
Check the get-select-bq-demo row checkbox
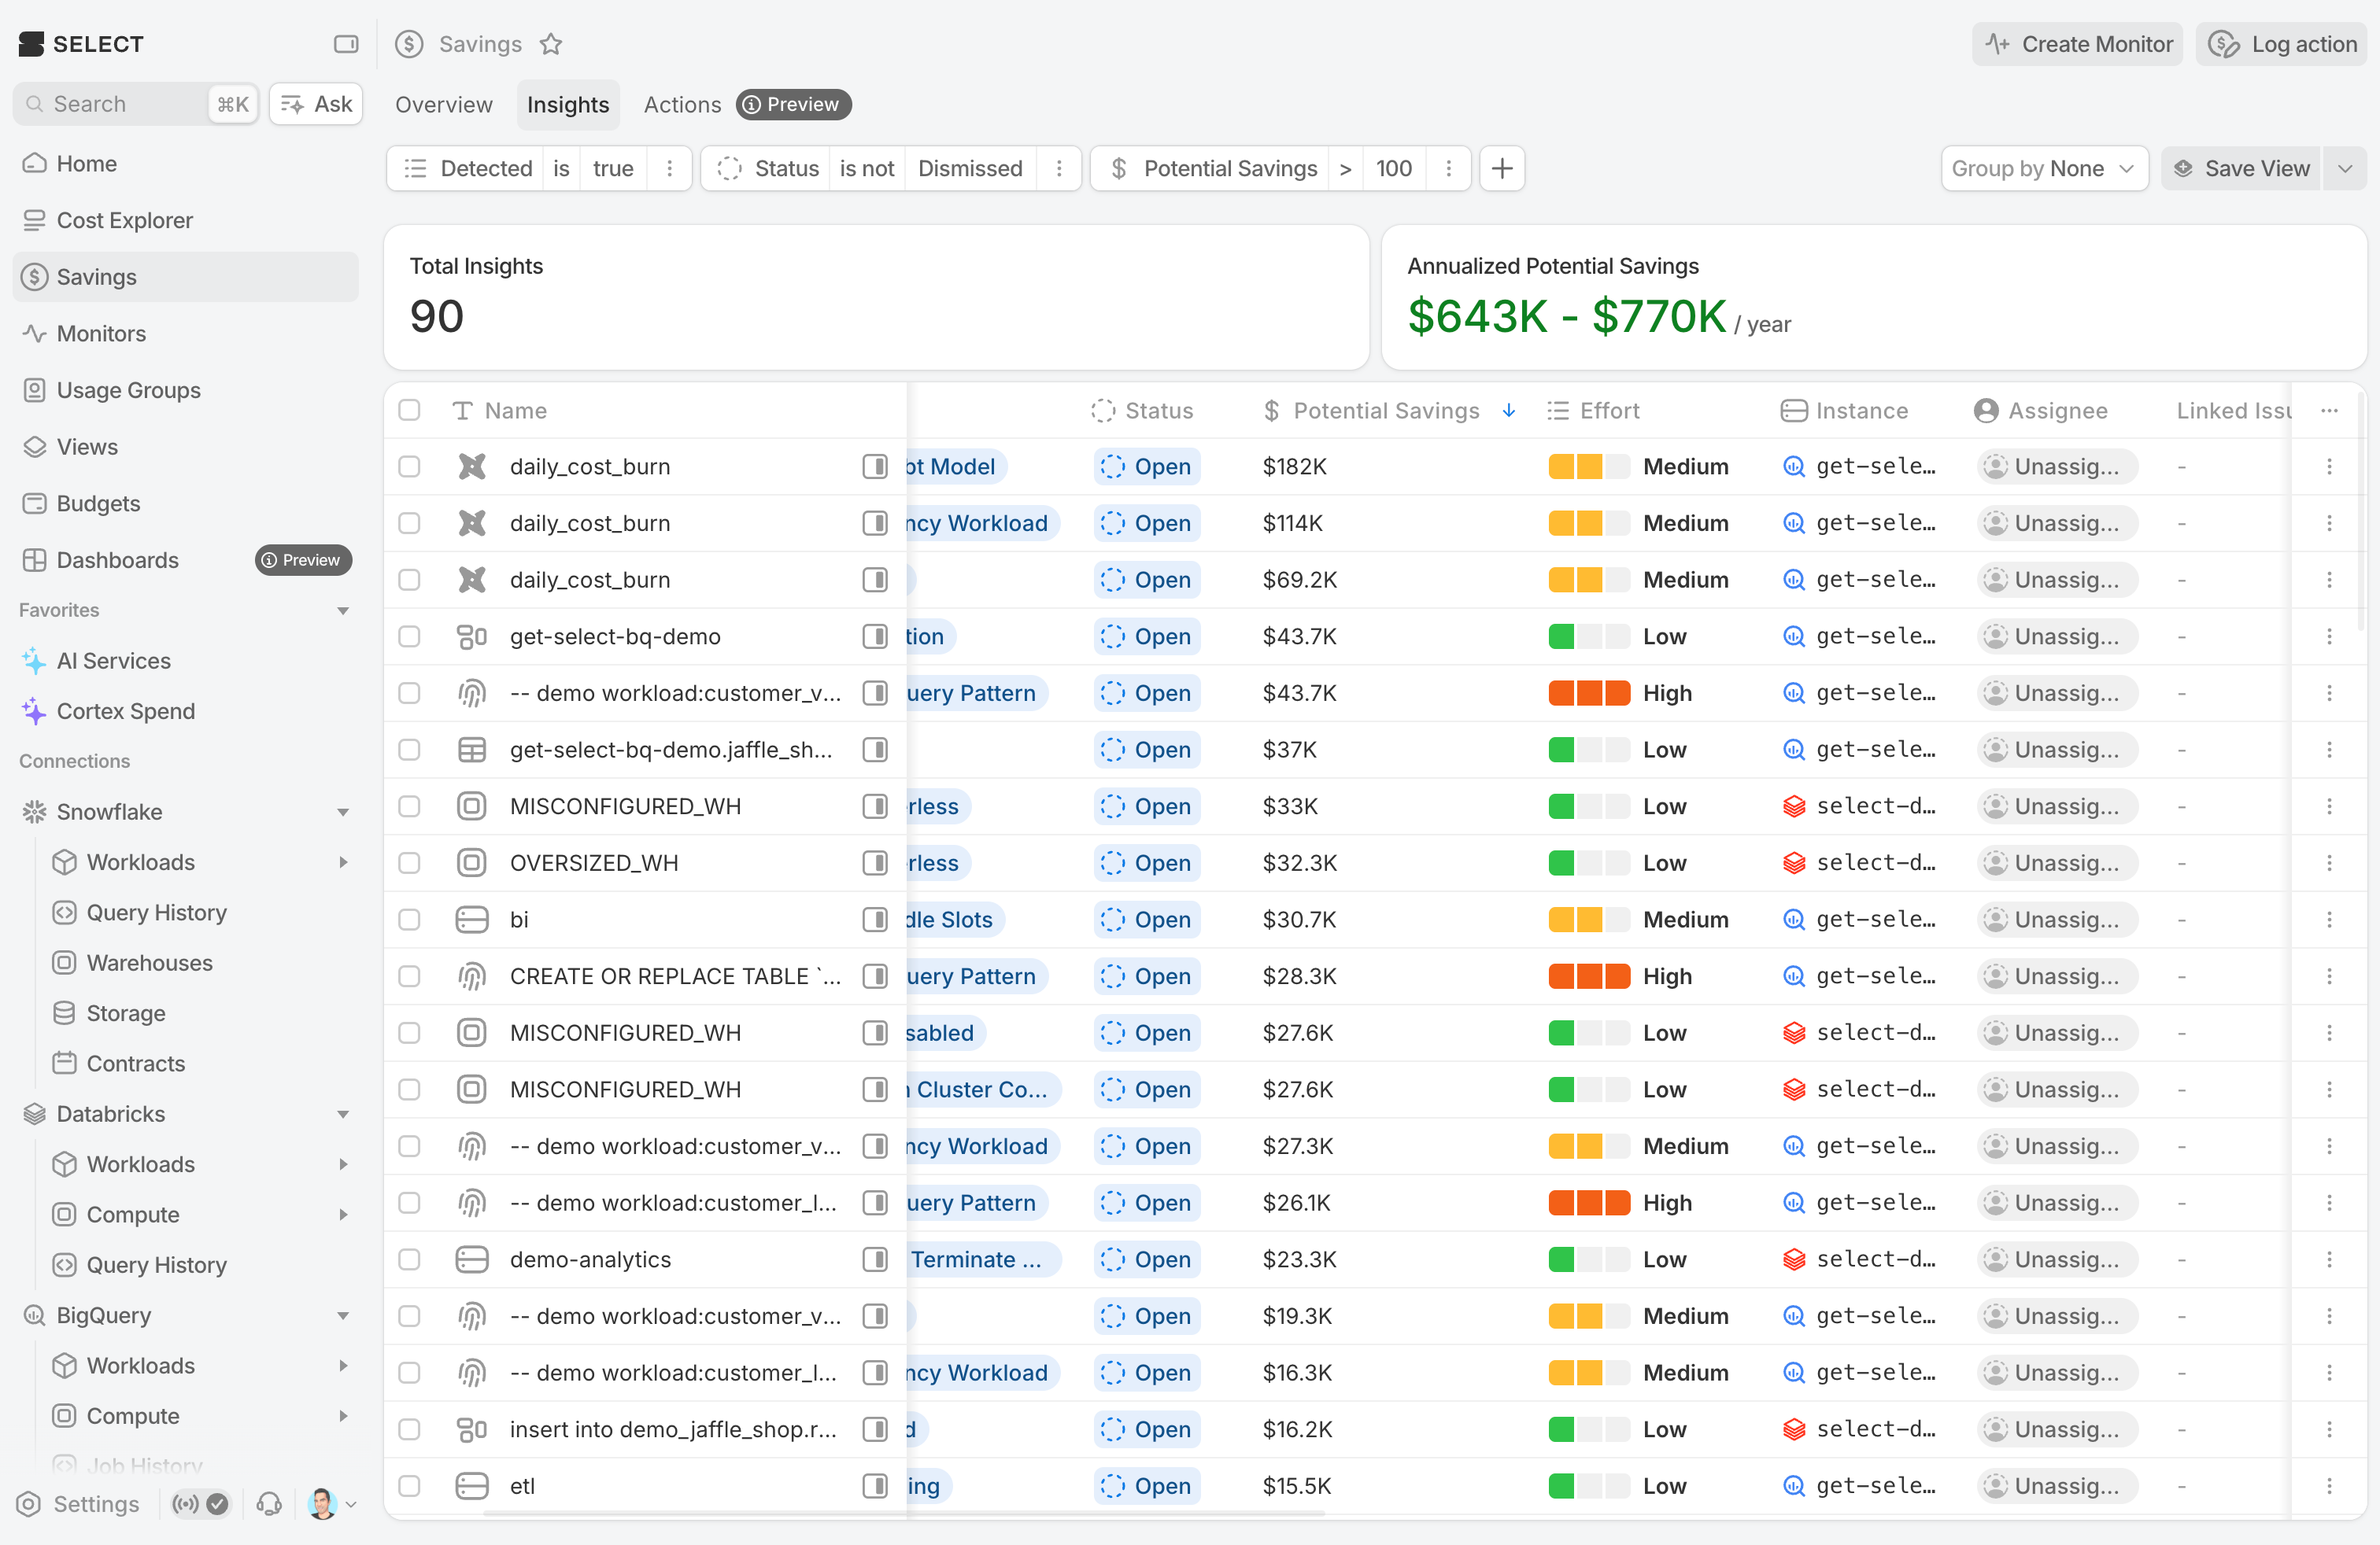[409, 636]
